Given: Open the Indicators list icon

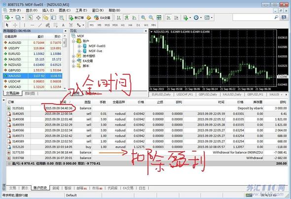Looking at the screenshot, I should [185, 18].
